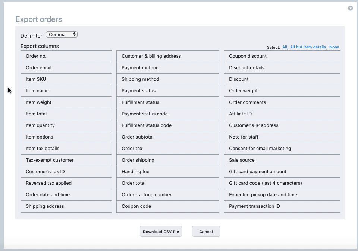
Task: Select the Coupon discount column
Action: click(x=282, y=56)
